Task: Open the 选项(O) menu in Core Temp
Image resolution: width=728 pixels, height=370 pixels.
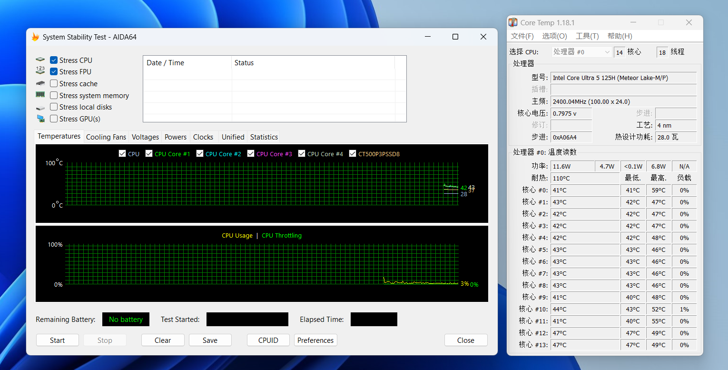Action: [555, 36]
